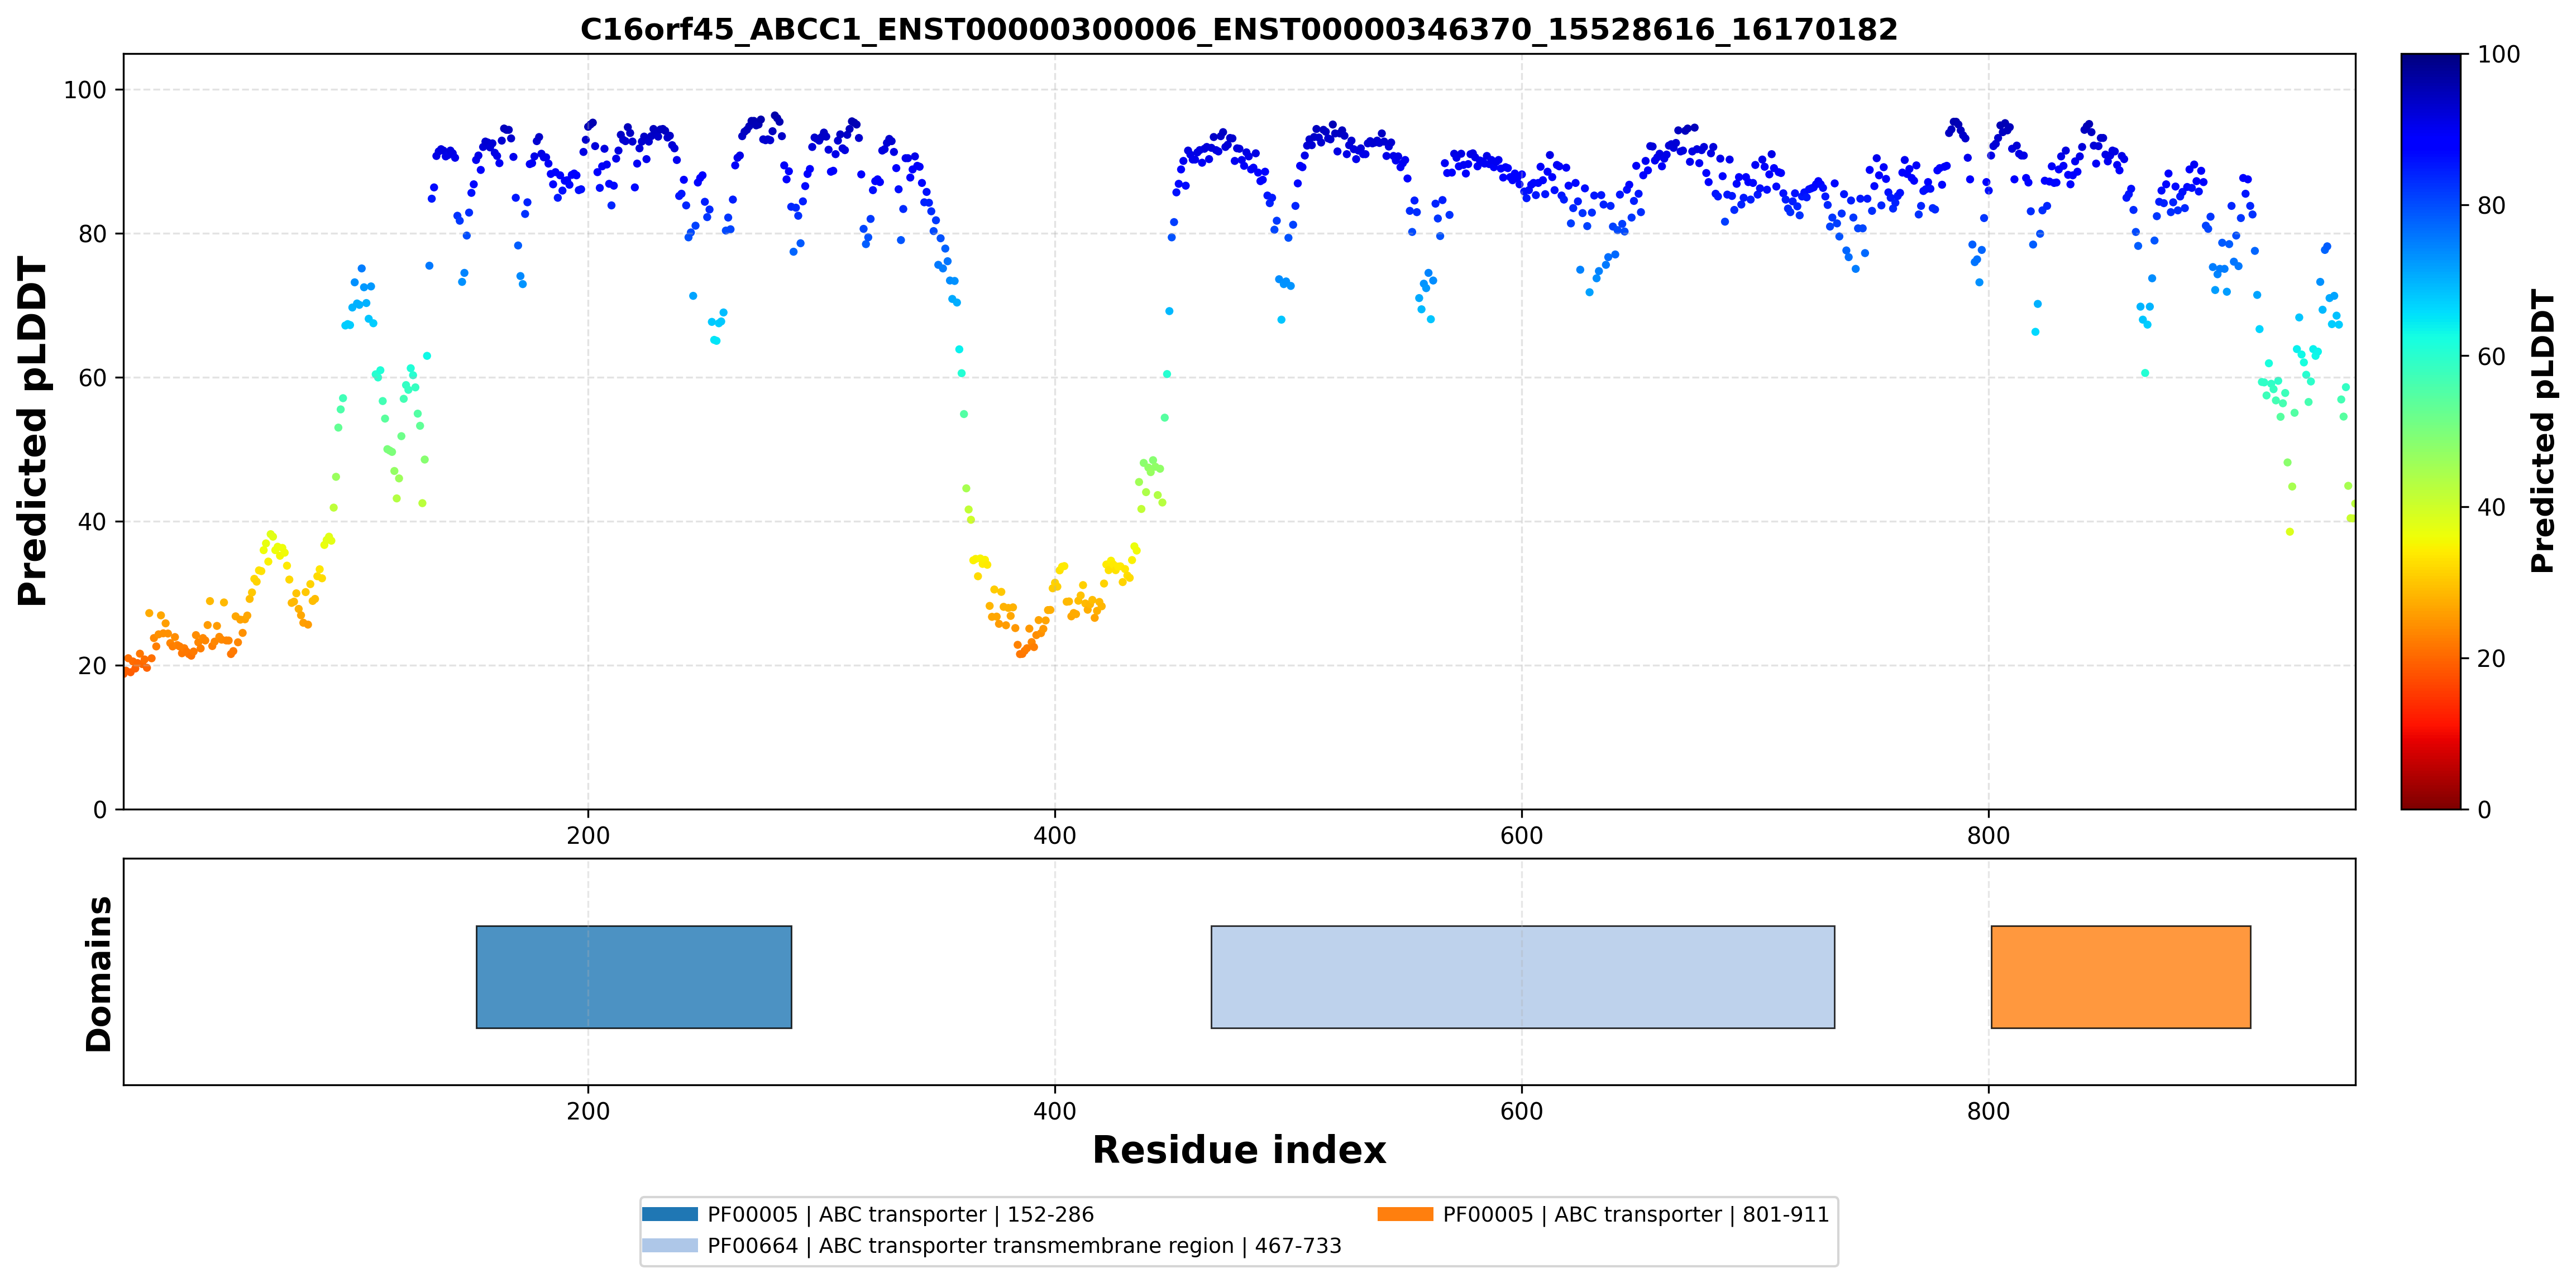Click the orange ABC transporter domain bar

tap(2121, 976)
